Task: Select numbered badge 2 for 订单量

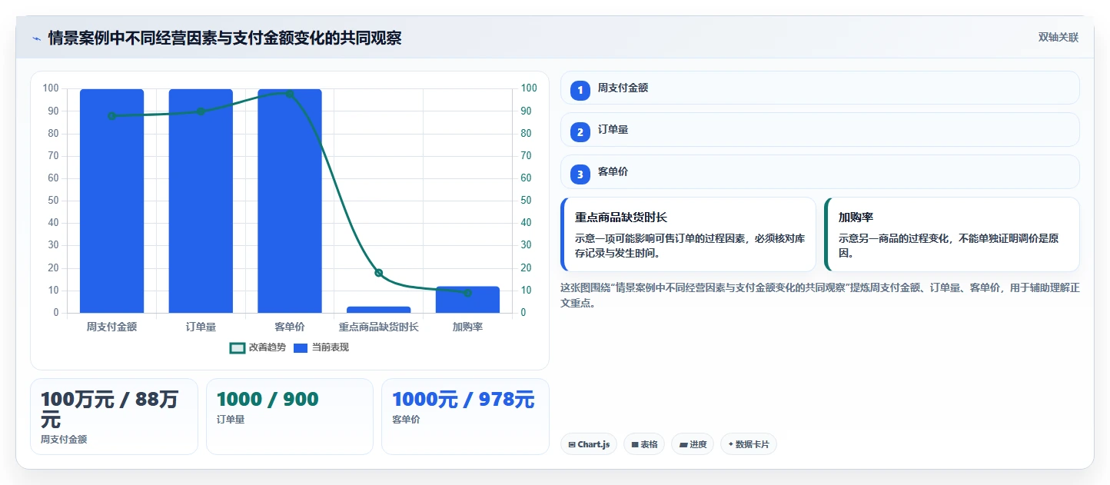Action: point(580,132)
